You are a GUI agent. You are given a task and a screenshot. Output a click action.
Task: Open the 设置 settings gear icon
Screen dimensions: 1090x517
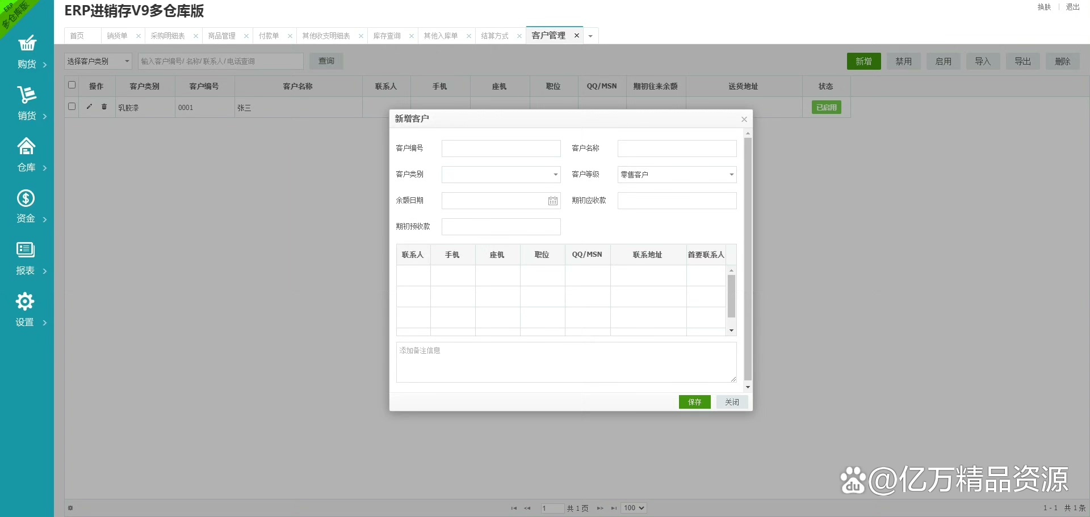(25, 301)
